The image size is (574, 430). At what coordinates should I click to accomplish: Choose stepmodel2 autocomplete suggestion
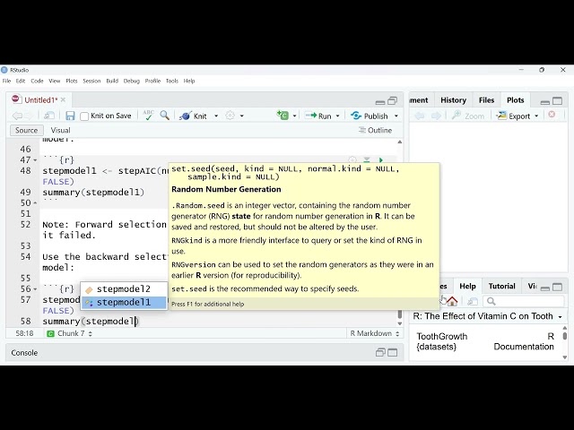point(124,289)
